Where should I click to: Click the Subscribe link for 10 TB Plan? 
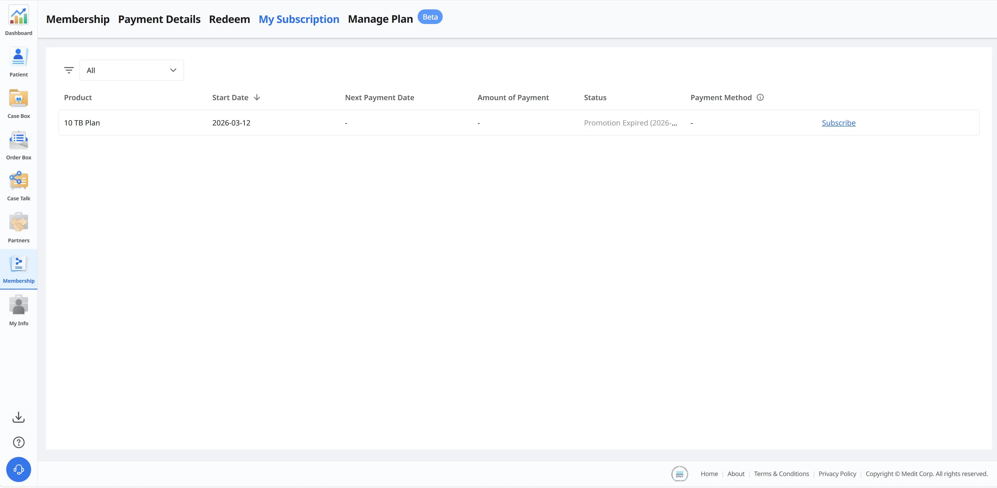click(839, 123)
